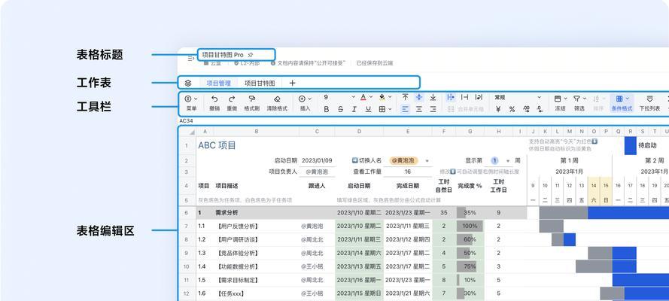669x301 pixels.
Task: Select column header B
Action: 257,132
